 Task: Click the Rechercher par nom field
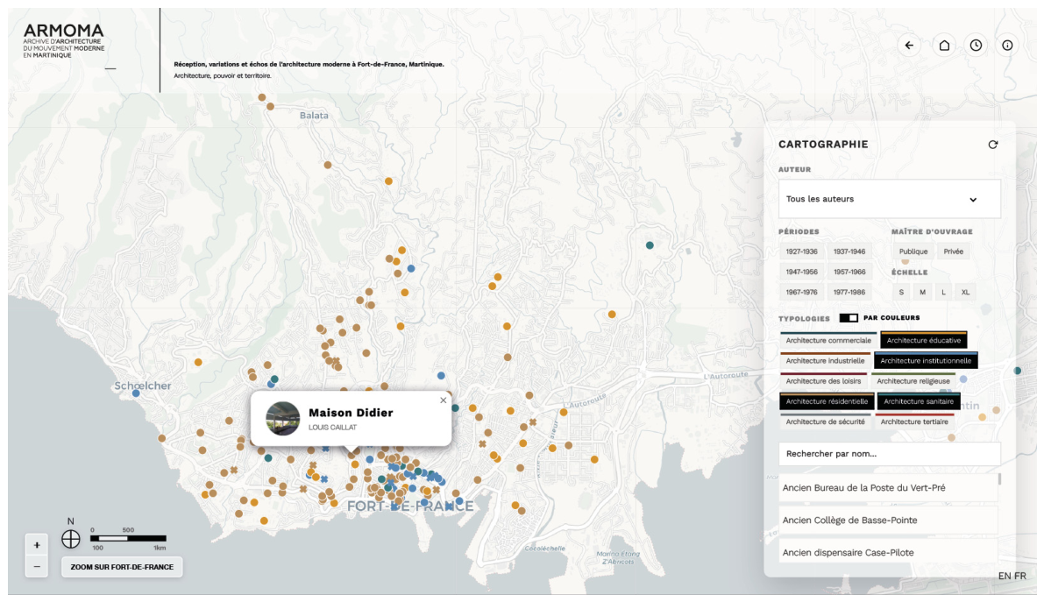click(x=889, y=454)
